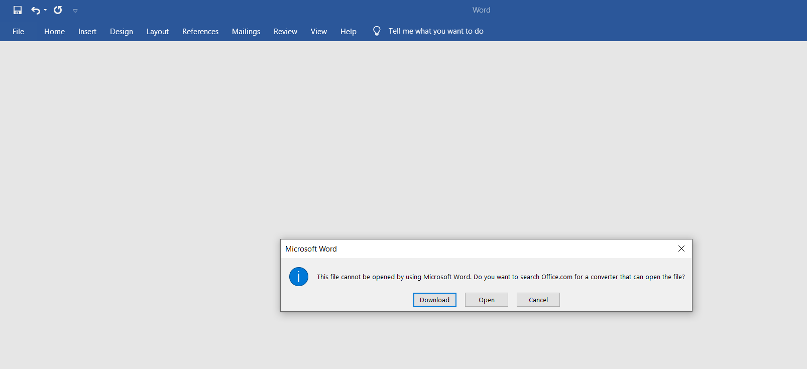Image resolution: width=807 pixels, height=369 pixels.
Task: Close the Microsoft Word dialog with the X
Action: pyautogui.click(x=681, y=249)
